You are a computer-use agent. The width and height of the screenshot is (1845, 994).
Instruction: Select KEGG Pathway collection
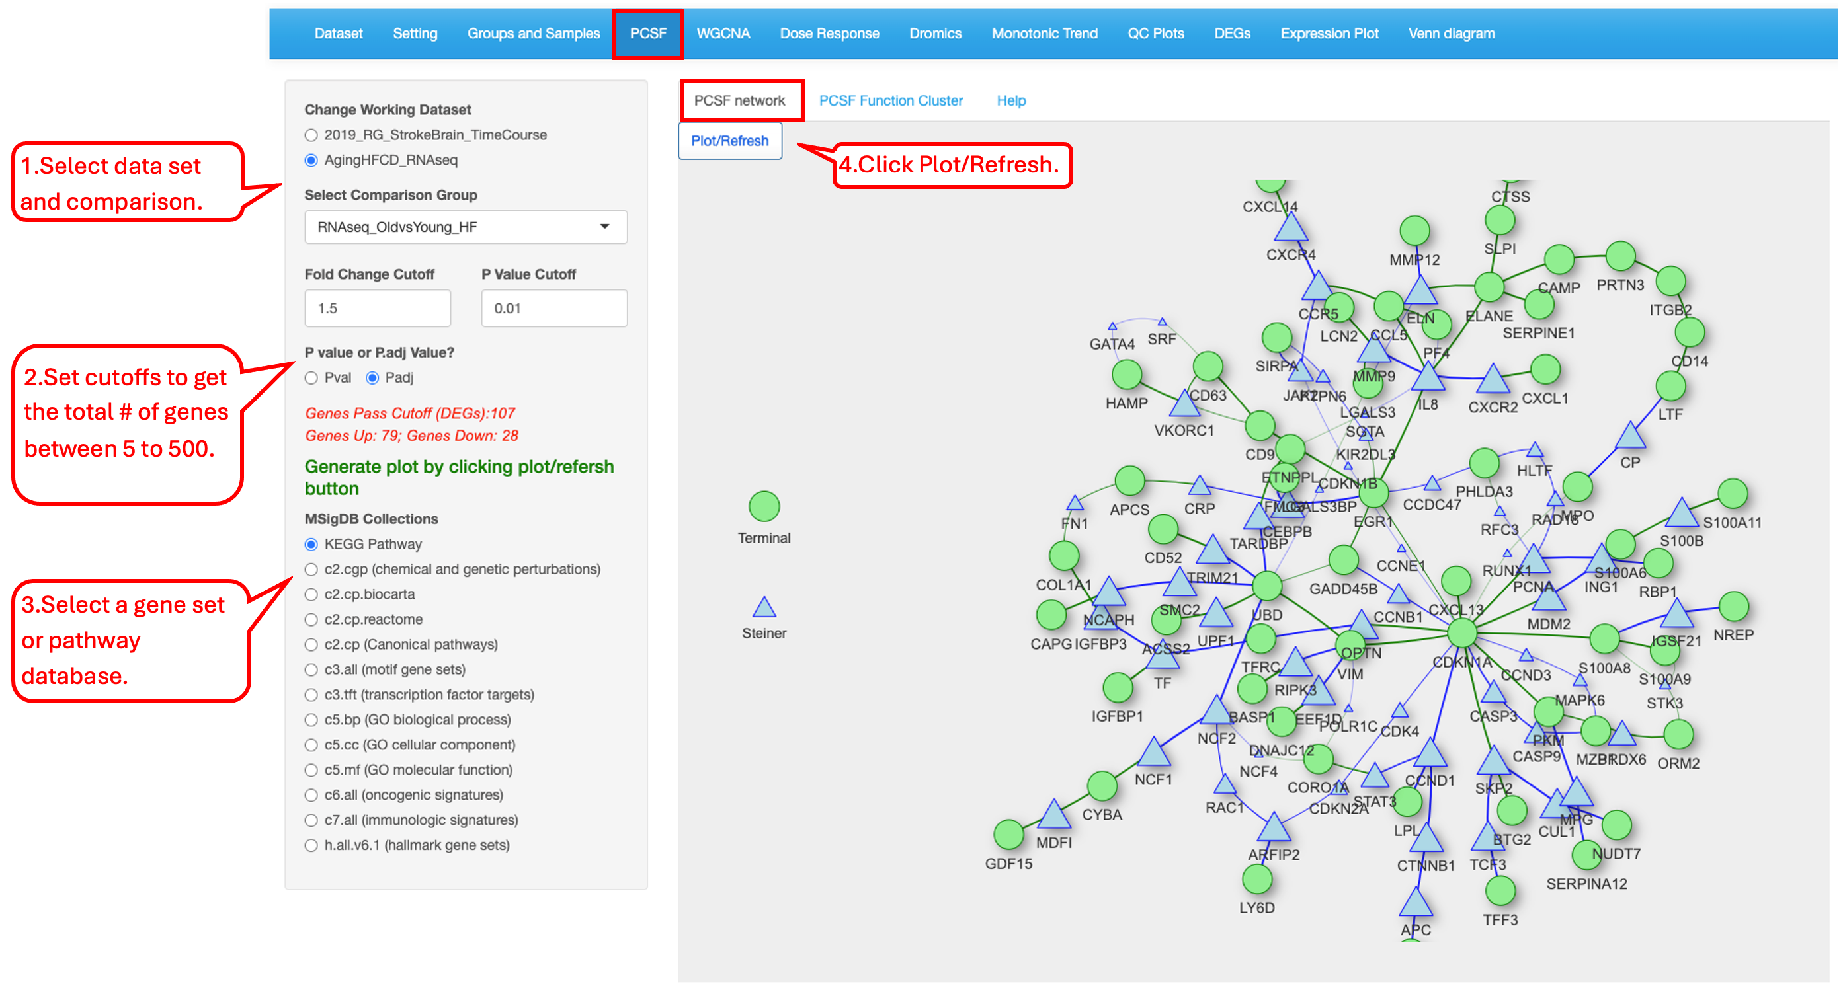coord(311,545)
